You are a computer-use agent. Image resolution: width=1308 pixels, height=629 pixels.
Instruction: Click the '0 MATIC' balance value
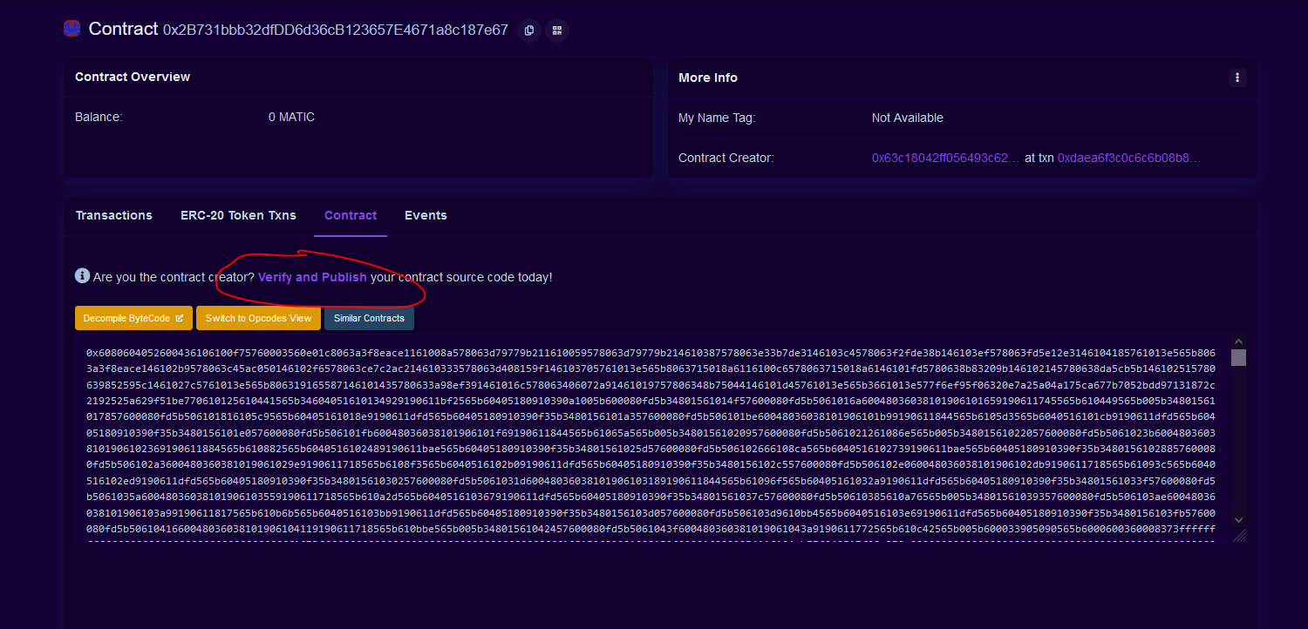click(291, 117)
